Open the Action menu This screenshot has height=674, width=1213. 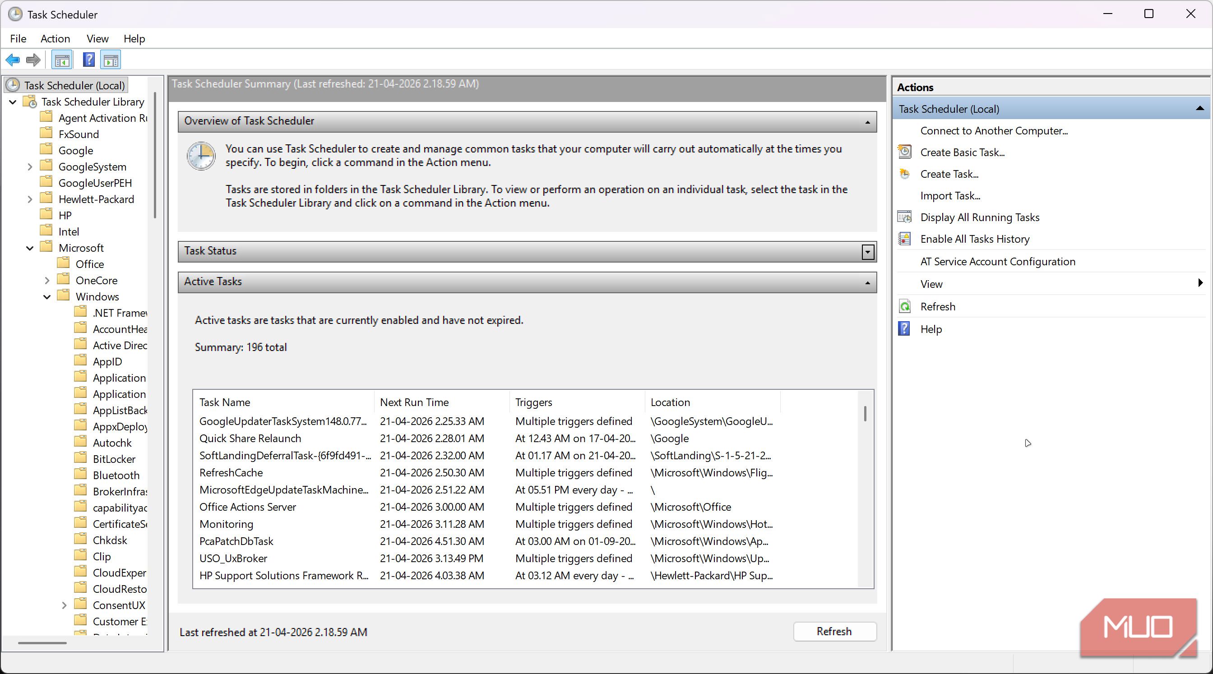pyautogui.click(x=55, y=39)
